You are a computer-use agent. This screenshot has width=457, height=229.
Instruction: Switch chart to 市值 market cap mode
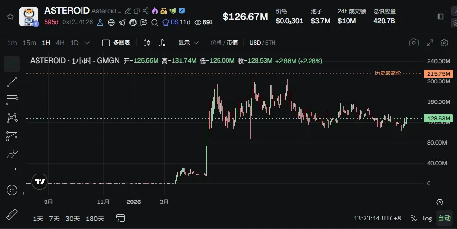232,43
